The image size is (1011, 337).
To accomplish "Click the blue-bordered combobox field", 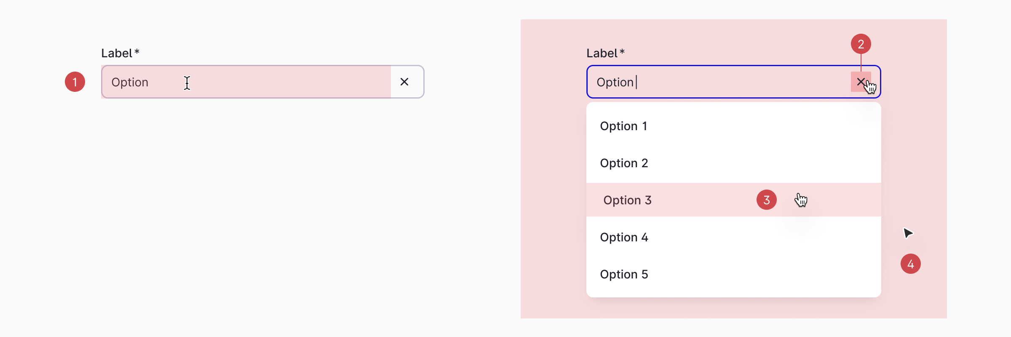I will tap(716, 82).
